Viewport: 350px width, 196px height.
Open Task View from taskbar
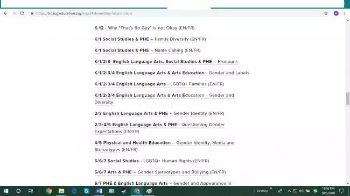(31, 191)
